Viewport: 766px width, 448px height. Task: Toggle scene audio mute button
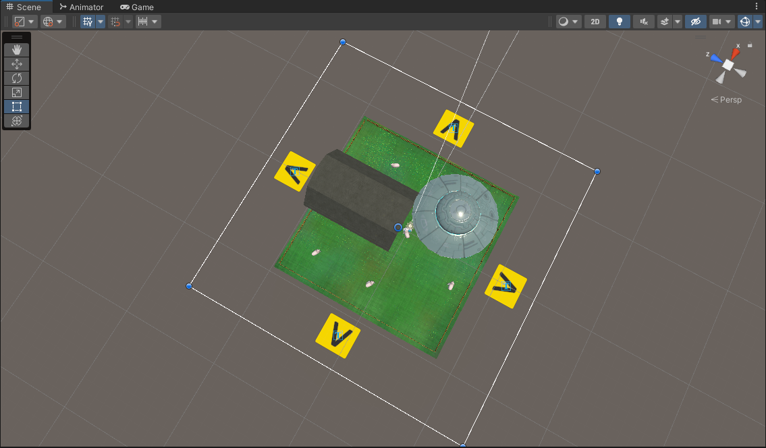[643, 22]
